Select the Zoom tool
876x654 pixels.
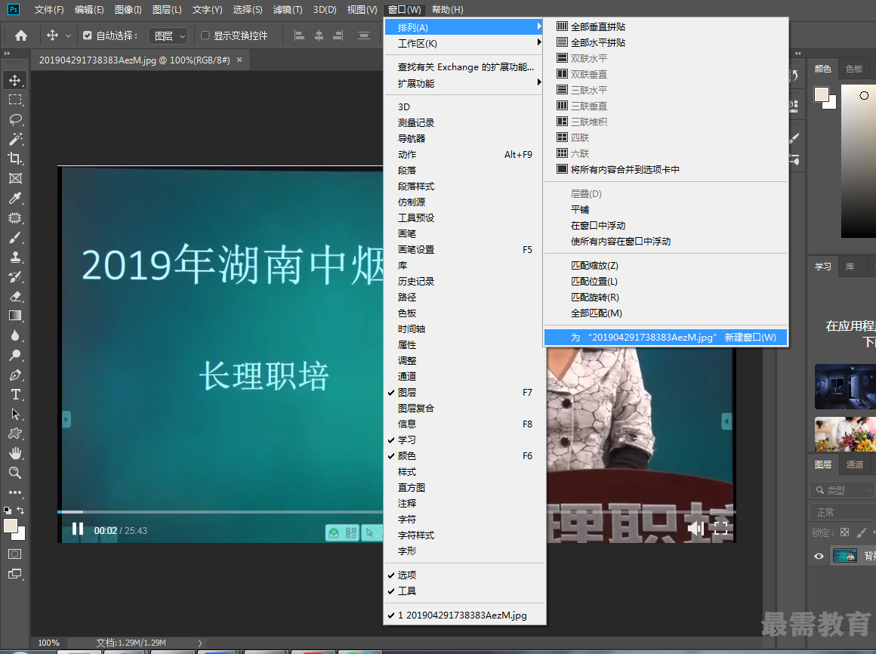[x=15, y=473]
